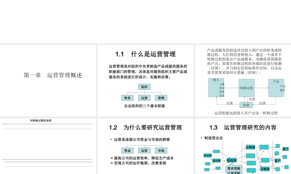Click the caption 运营职能包括投入至产出这一转换过程
This screenshot has height=174, width=291.
246,113
